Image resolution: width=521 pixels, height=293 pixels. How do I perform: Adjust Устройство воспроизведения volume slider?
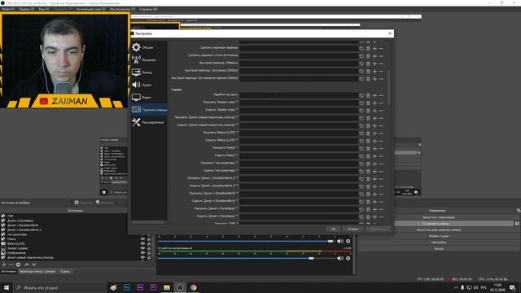click(x=246, y=258)
